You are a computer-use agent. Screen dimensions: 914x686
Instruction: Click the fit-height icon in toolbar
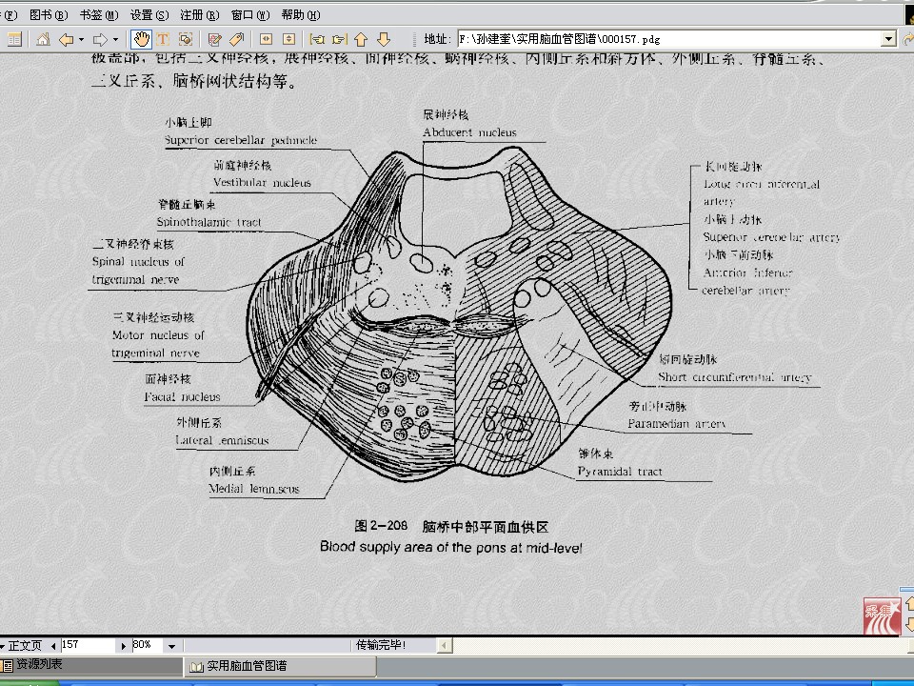(x=288, y=39)
